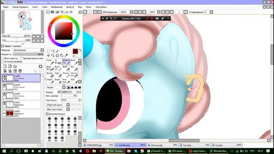The width and height of the screenshot is (274, 154).
Task: Hide layer Слой4 via eye icon
Action: click(x=4, y=85)
